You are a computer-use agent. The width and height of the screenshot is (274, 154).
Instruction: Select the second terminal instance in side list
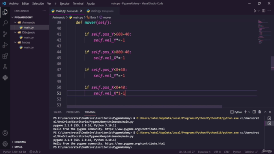[x=269, y=124]
